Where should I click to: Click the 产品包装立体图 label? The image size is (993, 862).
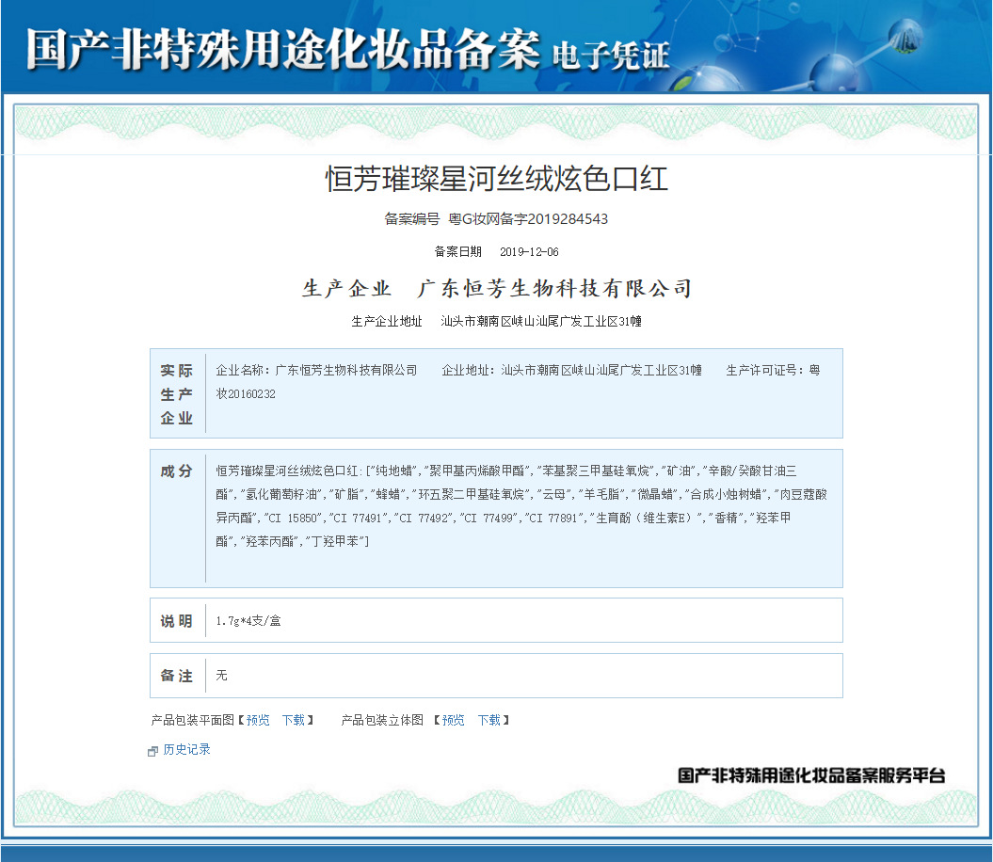(x=382, y=720)
